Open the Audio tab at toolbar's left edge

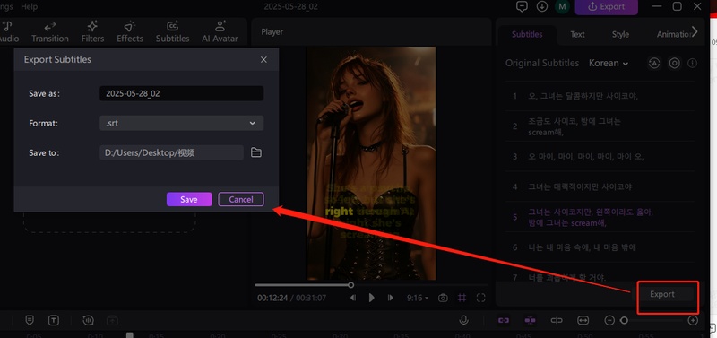pyautogui.click(x=9, y=31)
